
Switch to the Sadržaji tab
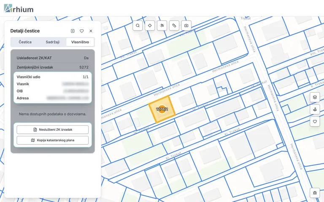[x=52, y=42]
